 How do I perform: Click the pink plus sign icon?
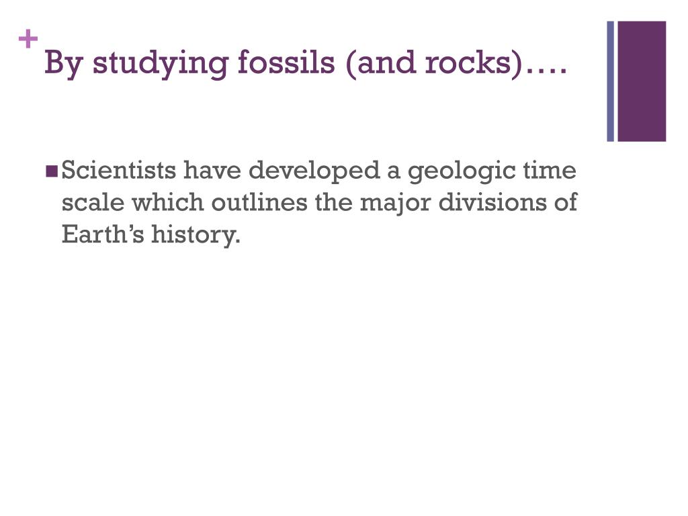pos(28,40)
